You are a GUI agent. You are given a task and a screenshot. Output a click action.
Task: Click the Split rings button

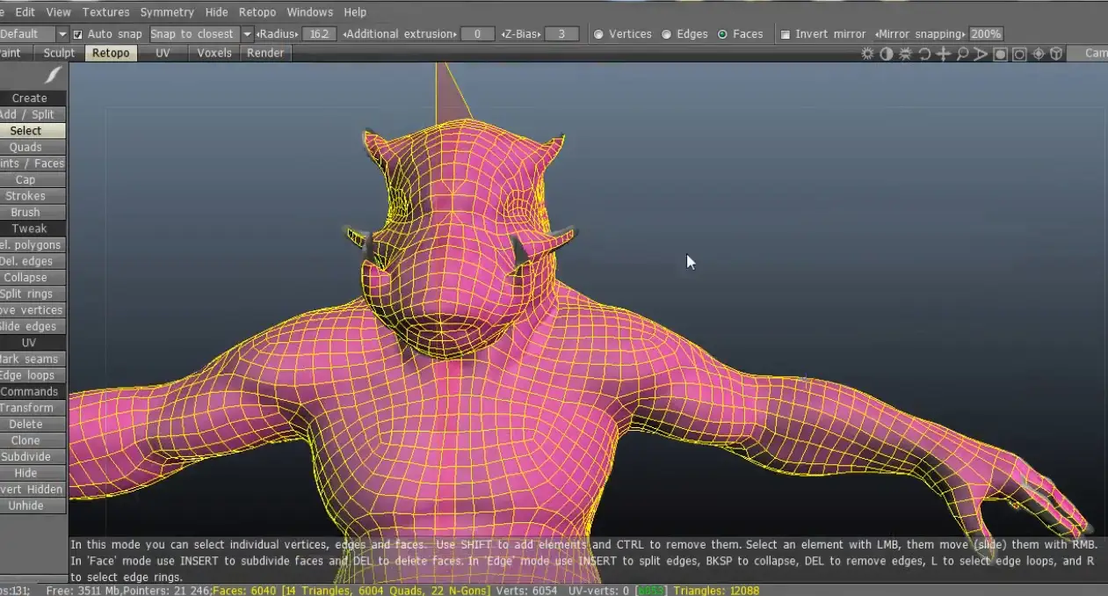[x=26, y=294]
